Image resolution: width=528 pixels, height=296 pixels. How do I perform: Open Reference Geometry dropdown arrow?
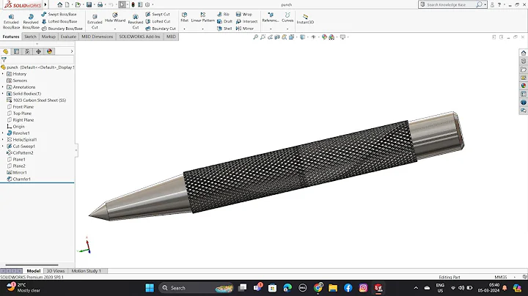(x=271, y=29)
